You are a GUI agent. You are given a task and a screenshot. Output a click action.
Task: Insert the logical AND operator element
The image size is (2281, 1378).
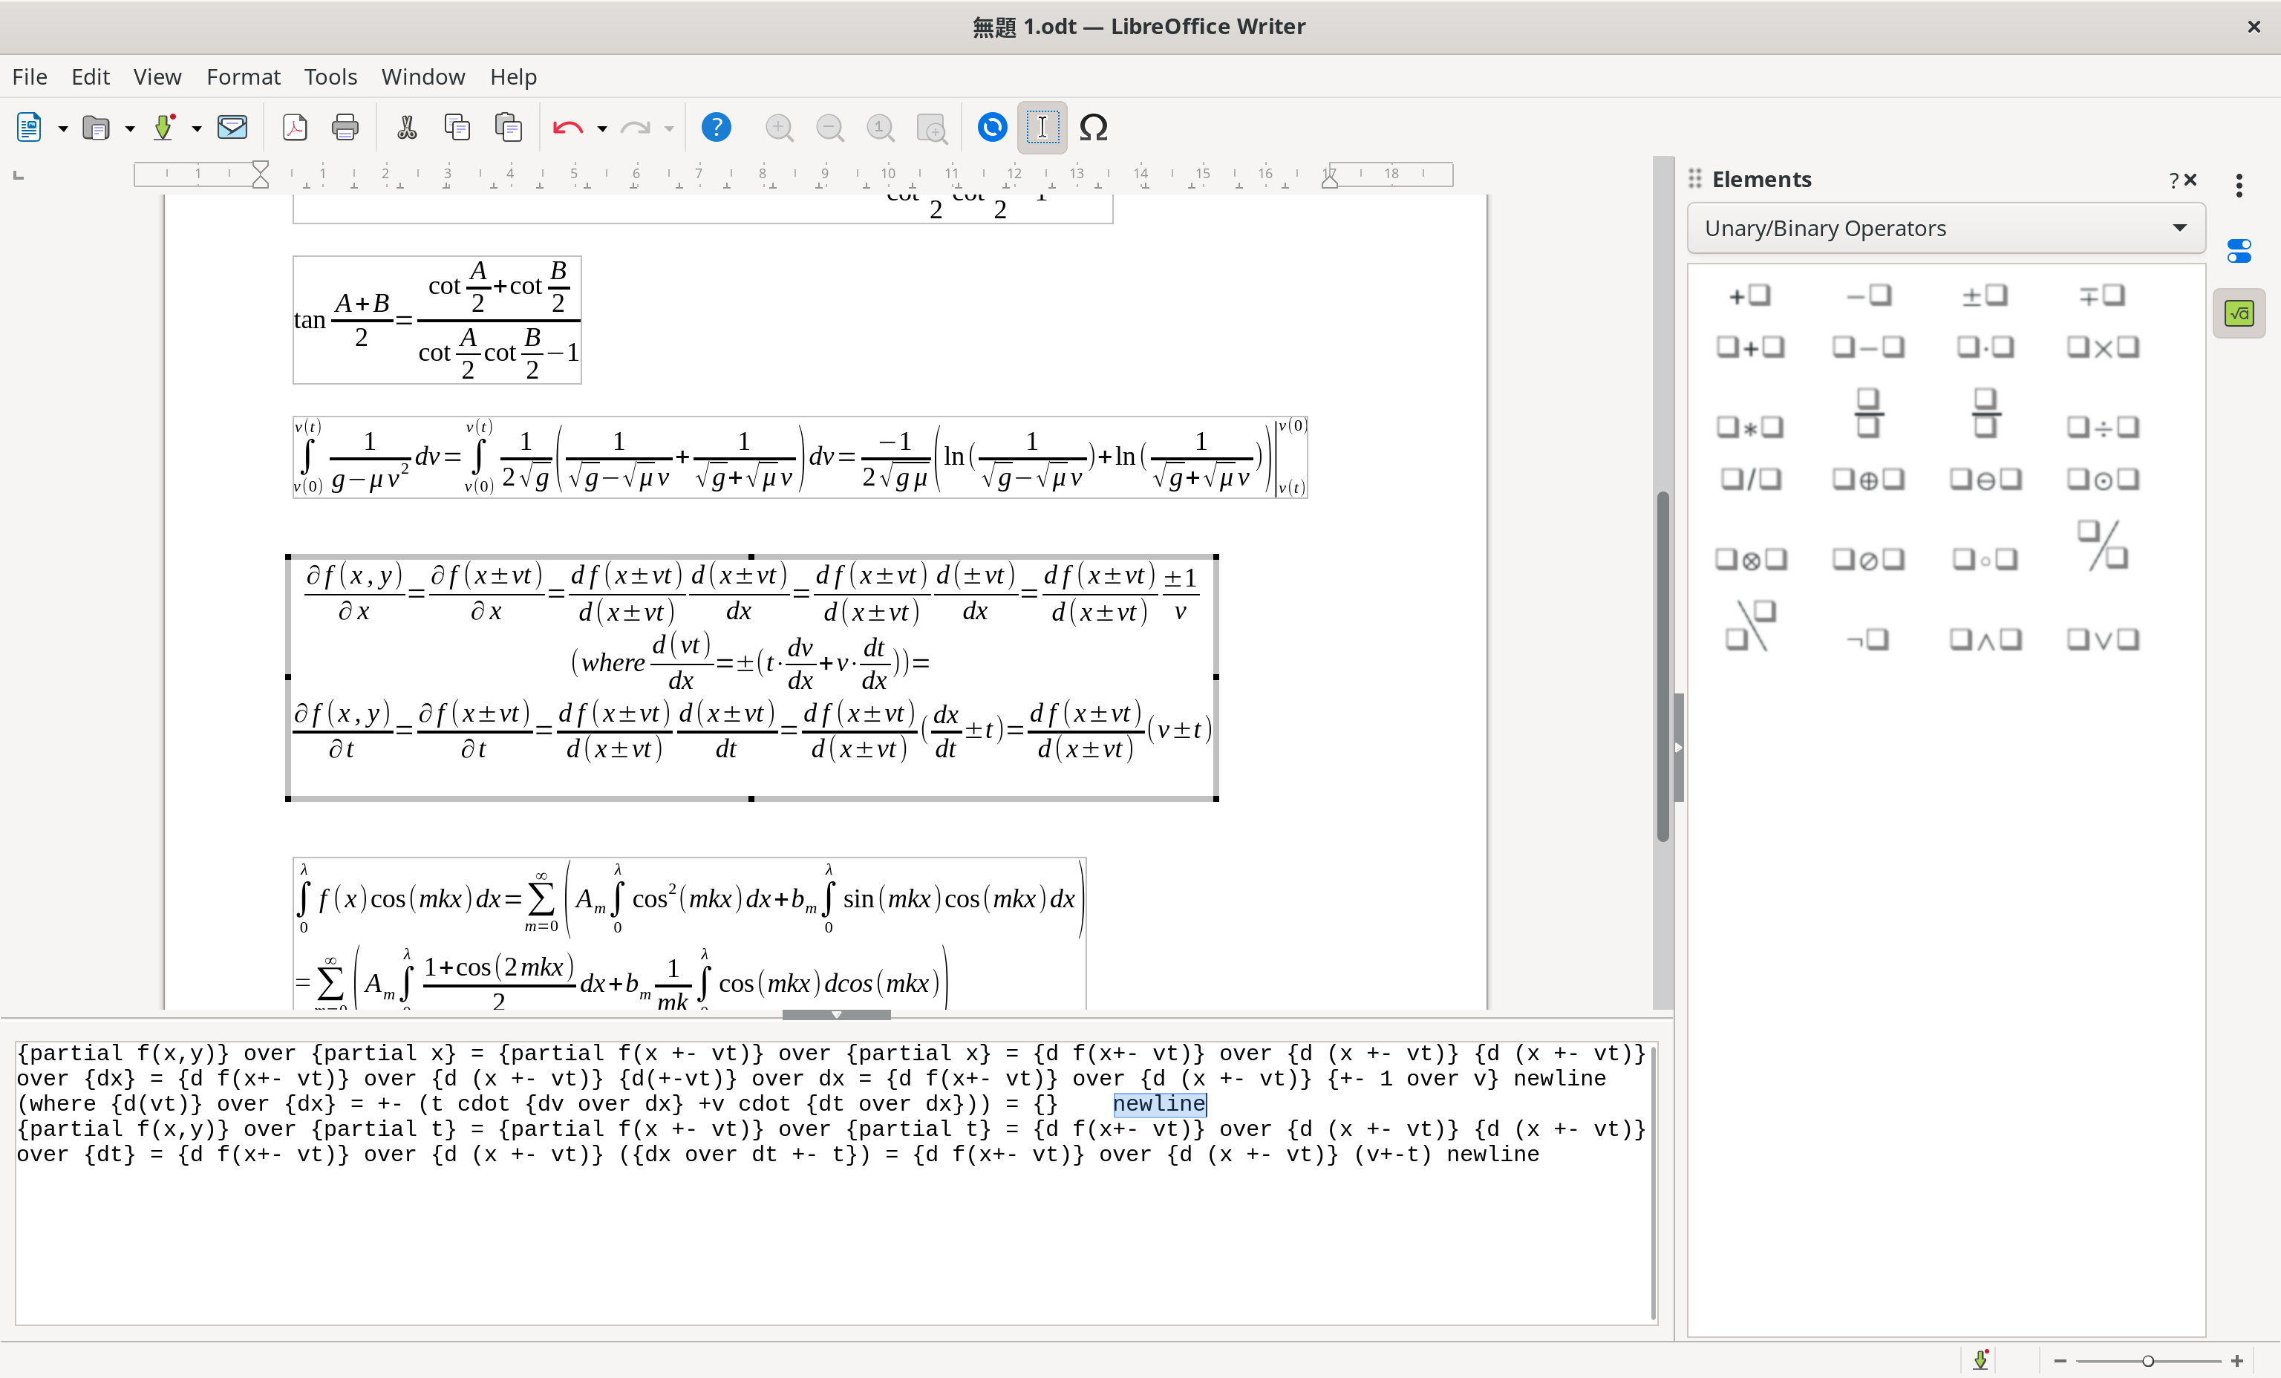coord(1984,639)
